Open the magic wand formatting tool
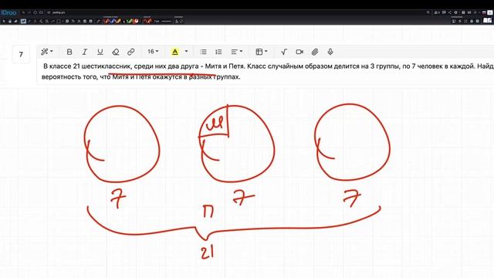The width and height of the screenshot is (494, 278). pyautogui.click(x=46, y=52)
